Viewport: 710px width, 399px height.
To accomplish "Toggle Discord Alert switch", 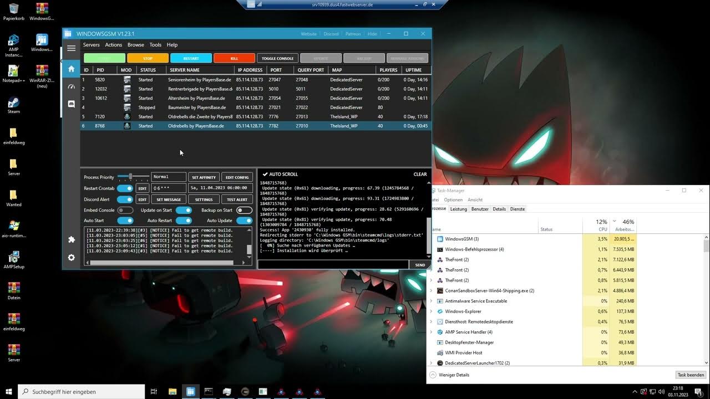I will point(125,199).
